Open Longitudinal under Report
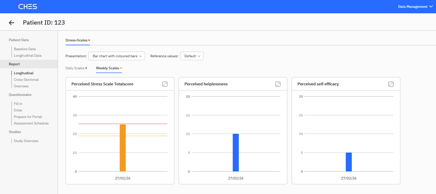The height and width of the screenshot is (194, 436). (24, 73)
